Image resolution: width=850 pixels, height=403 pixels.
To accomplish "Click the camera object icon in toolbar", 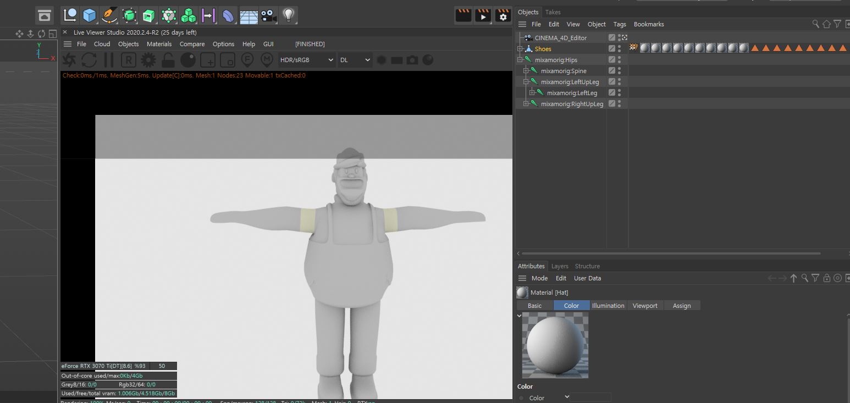I will pos(268,15).
